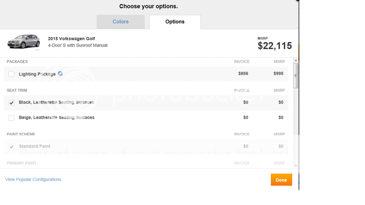Select the $995 Lighting Package MSRP value
This screenshot has width=365, height=205.
(x=278, y=74)
